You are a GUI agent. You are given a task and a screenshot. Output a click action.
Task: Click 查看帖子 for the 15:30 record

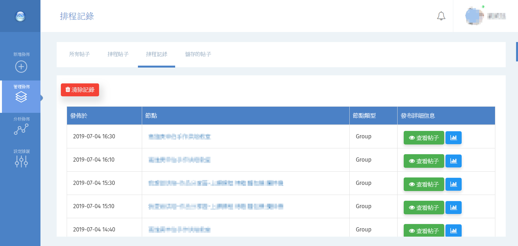coord(423,184)
